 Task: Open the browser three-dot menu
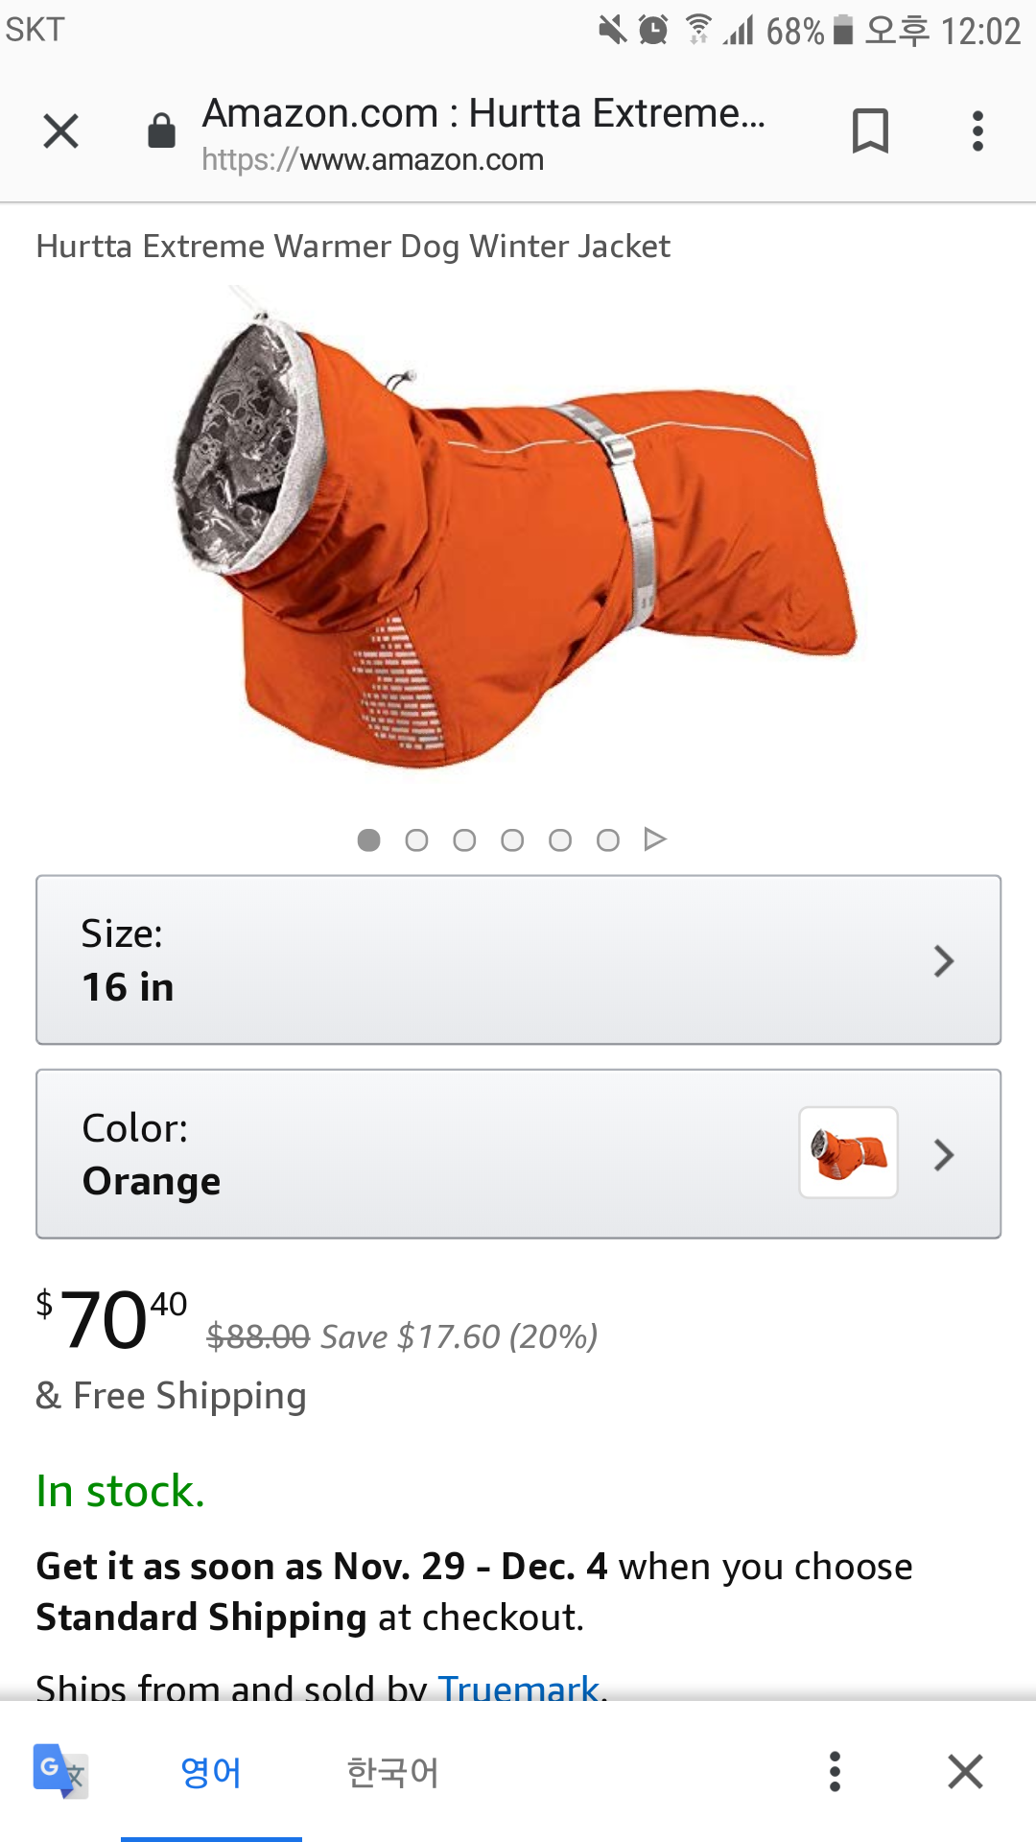tap(977, 131)
